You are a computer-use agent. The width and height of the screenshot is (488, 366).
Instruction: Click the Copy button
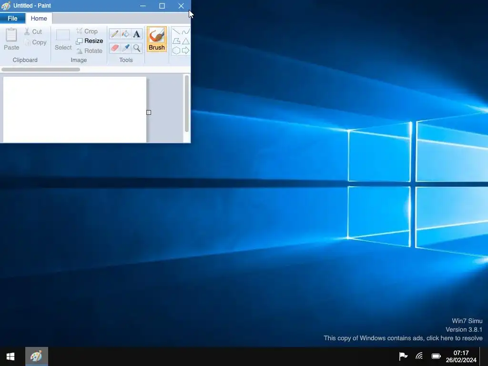coord(35,42)
